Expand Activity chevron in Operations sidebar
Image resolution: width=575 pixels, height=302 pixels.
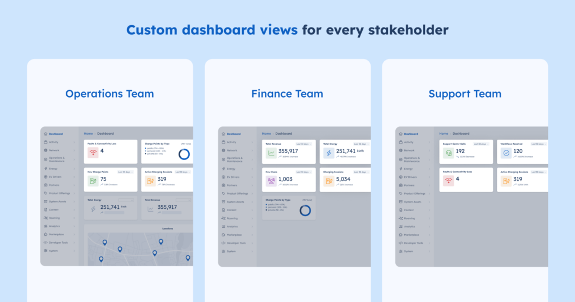point(74,142)
